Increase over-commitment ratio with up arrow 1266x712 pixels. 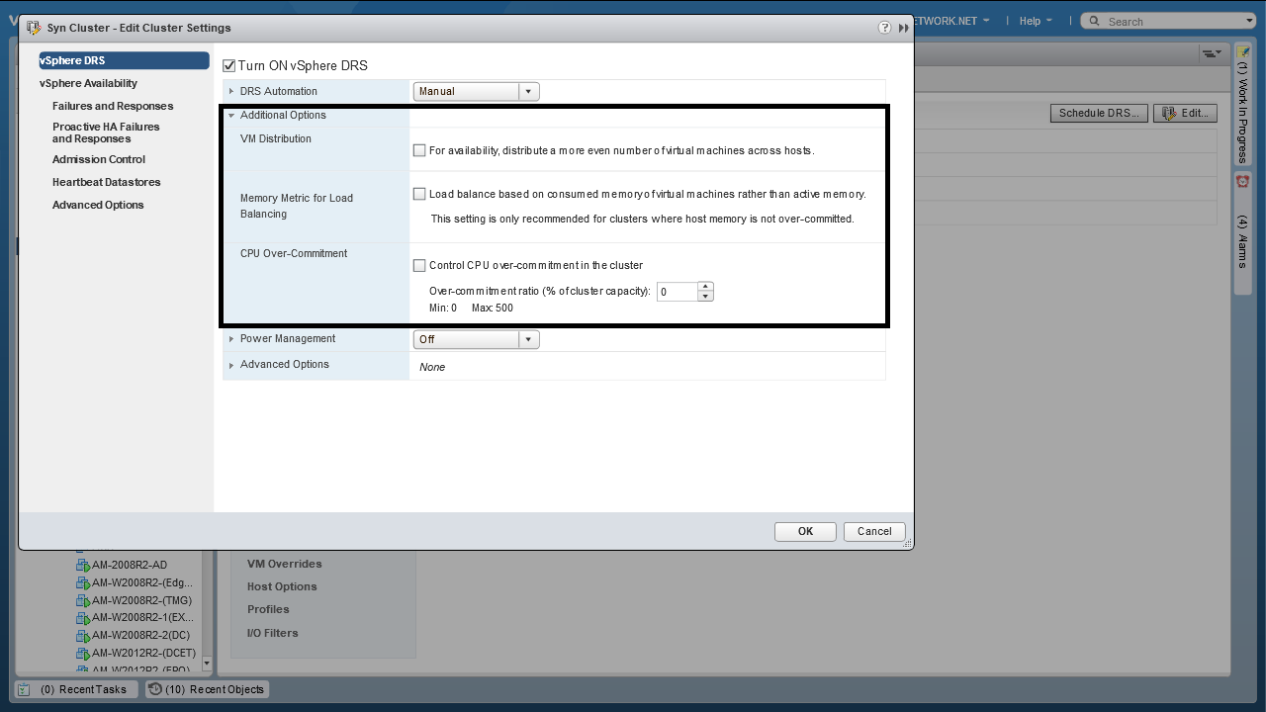[705, 287]
